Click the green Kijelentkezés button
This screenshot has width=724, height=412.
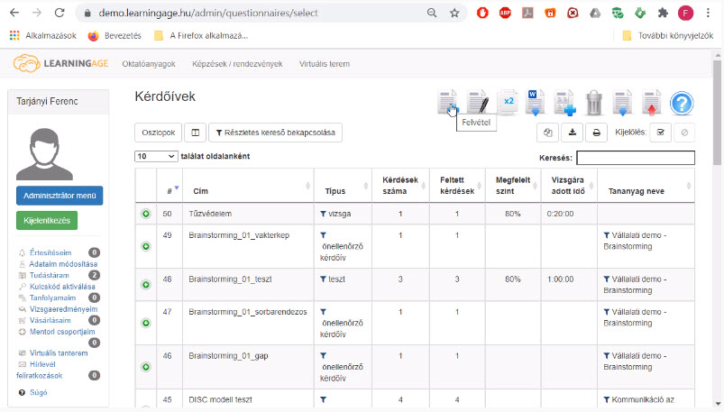(x=47, y=220)
